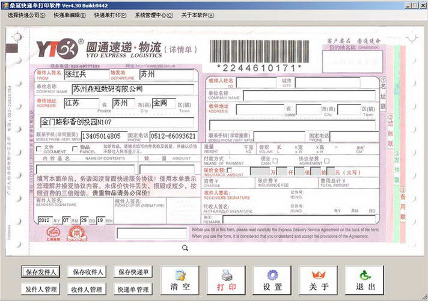Click the year field showing 2012
Viewport: 428px width, 301px height.
point(45,220)
